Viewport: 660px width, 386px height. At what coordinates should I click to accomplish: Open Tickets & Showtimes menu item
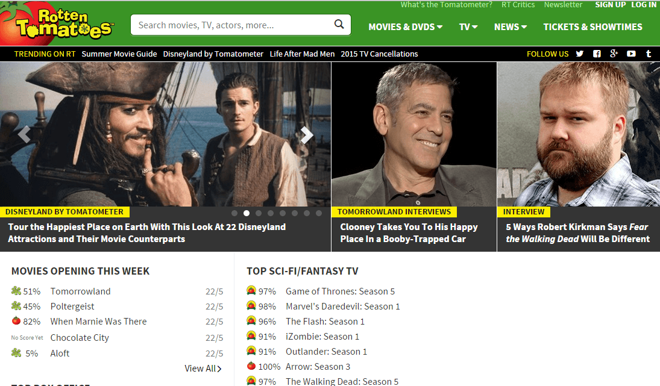[592, 26]
